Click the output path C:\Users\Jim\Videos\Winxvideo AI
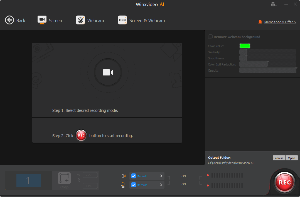Viewport: 300px width, 197px height. point(231,163)
